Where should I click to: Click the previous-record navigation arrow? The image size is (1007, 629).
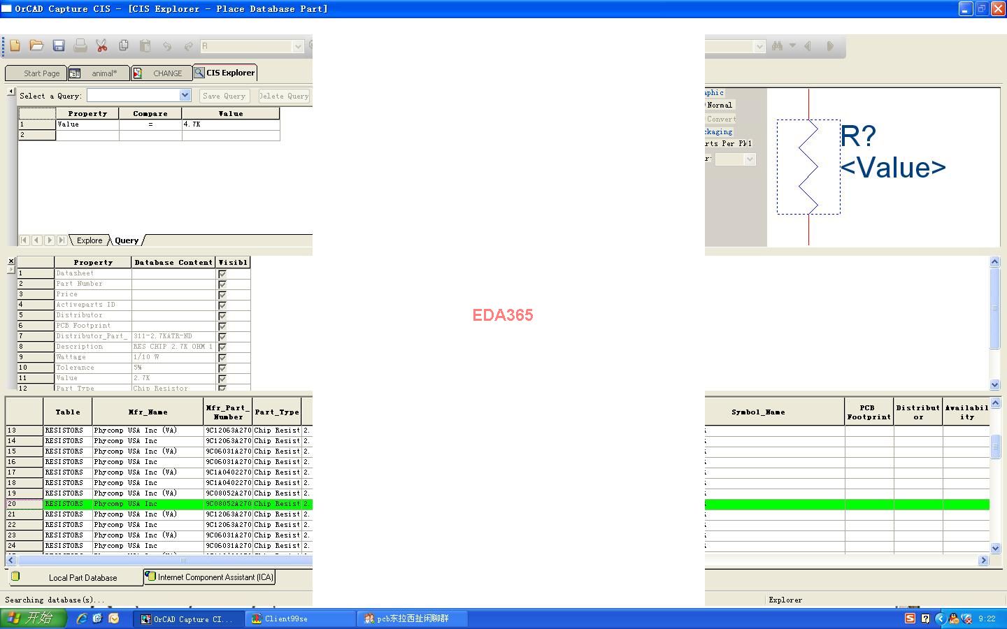(x=37, y=240)
